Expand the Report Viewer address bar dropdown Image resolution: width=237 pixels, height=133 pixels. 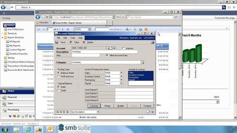(113, 17)
